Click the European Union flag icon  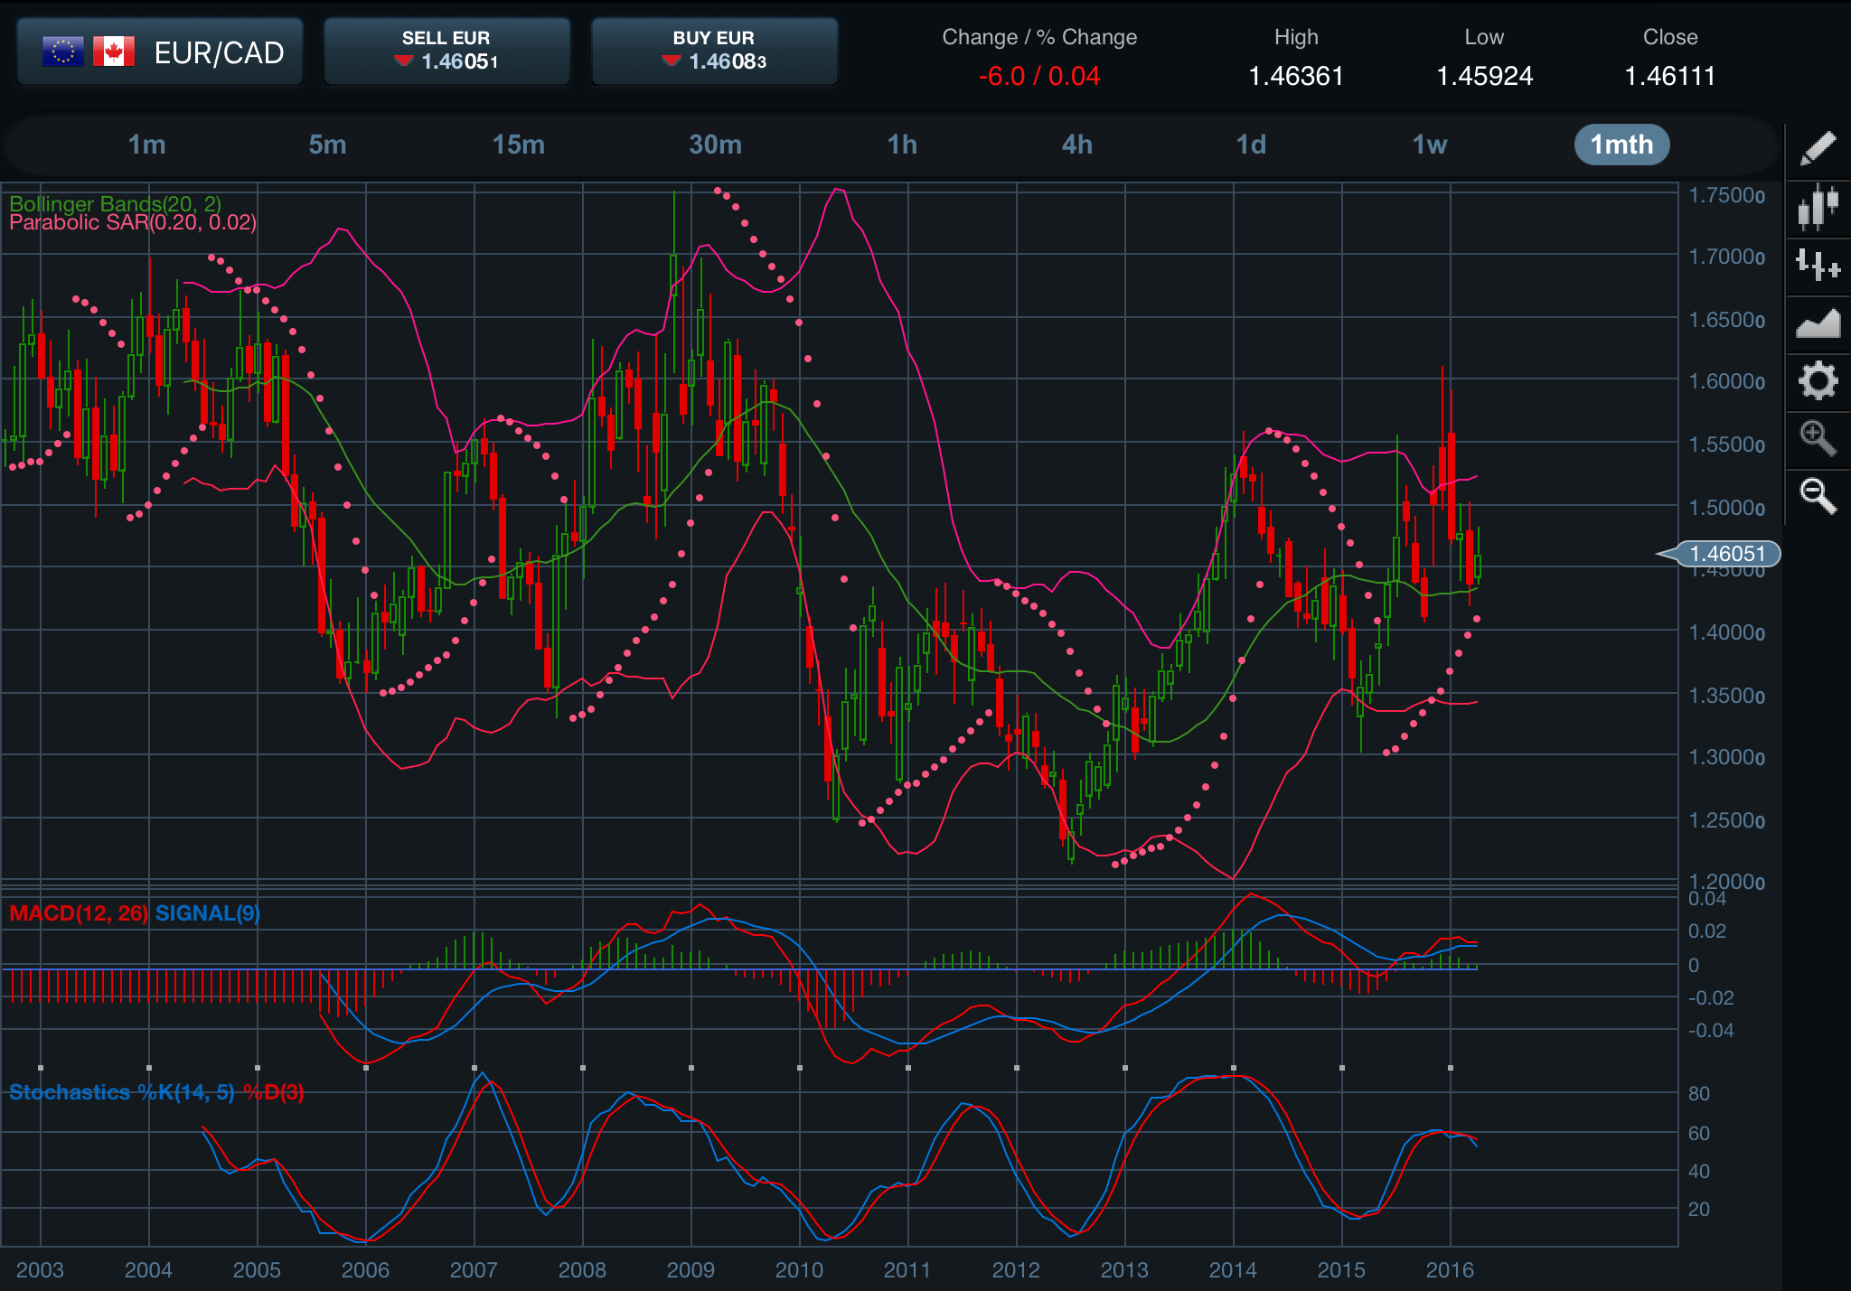tap(63, 51)
